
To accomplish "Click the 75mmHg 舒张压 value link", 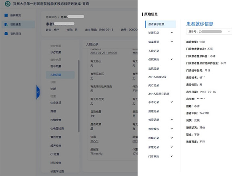I will 98,153.
